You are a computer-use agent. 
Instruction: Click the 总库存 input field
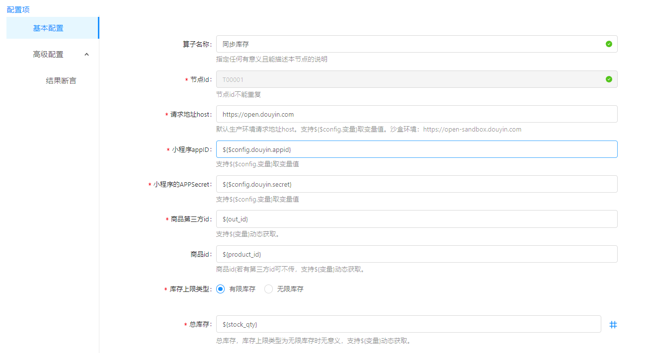[408, 325]
